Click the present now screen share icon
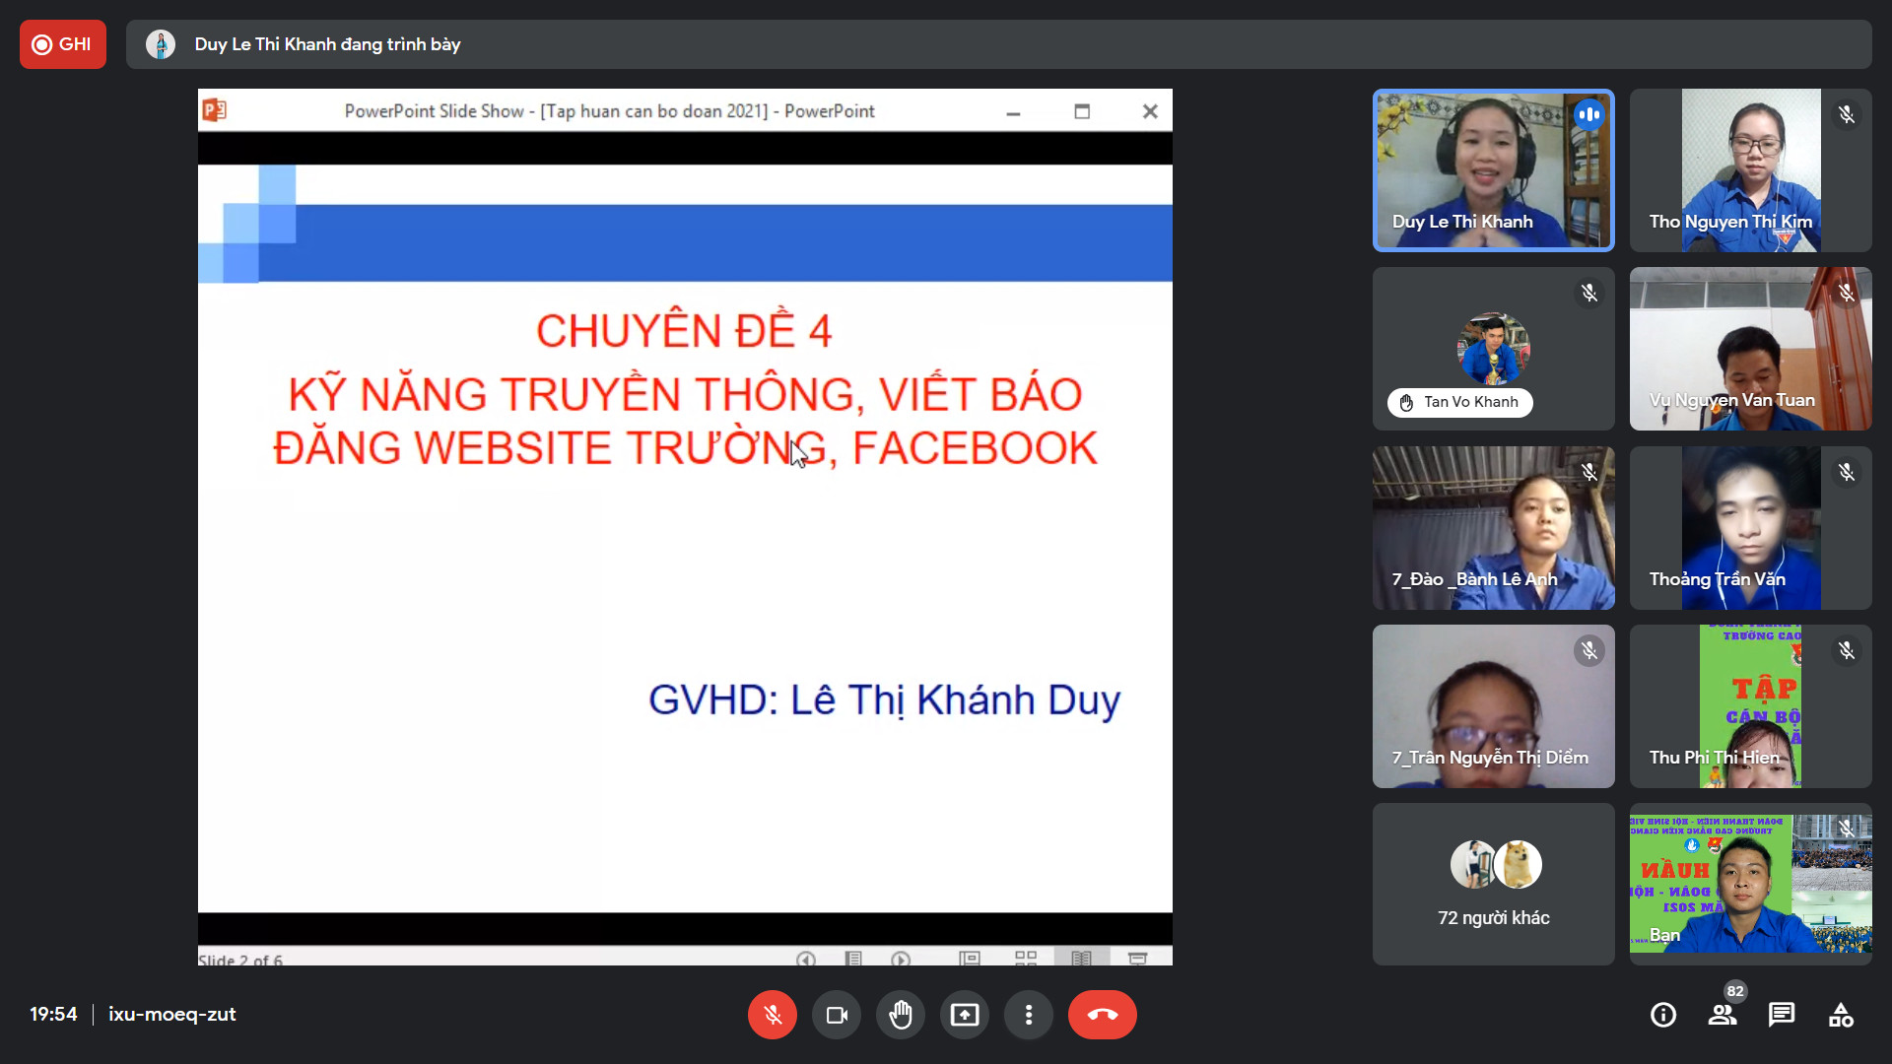Viewport: 1892px width, 1064px height. coord(964,1015)
